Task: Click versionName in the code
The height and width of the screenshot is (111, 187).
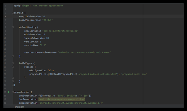Action: point(31,45)
